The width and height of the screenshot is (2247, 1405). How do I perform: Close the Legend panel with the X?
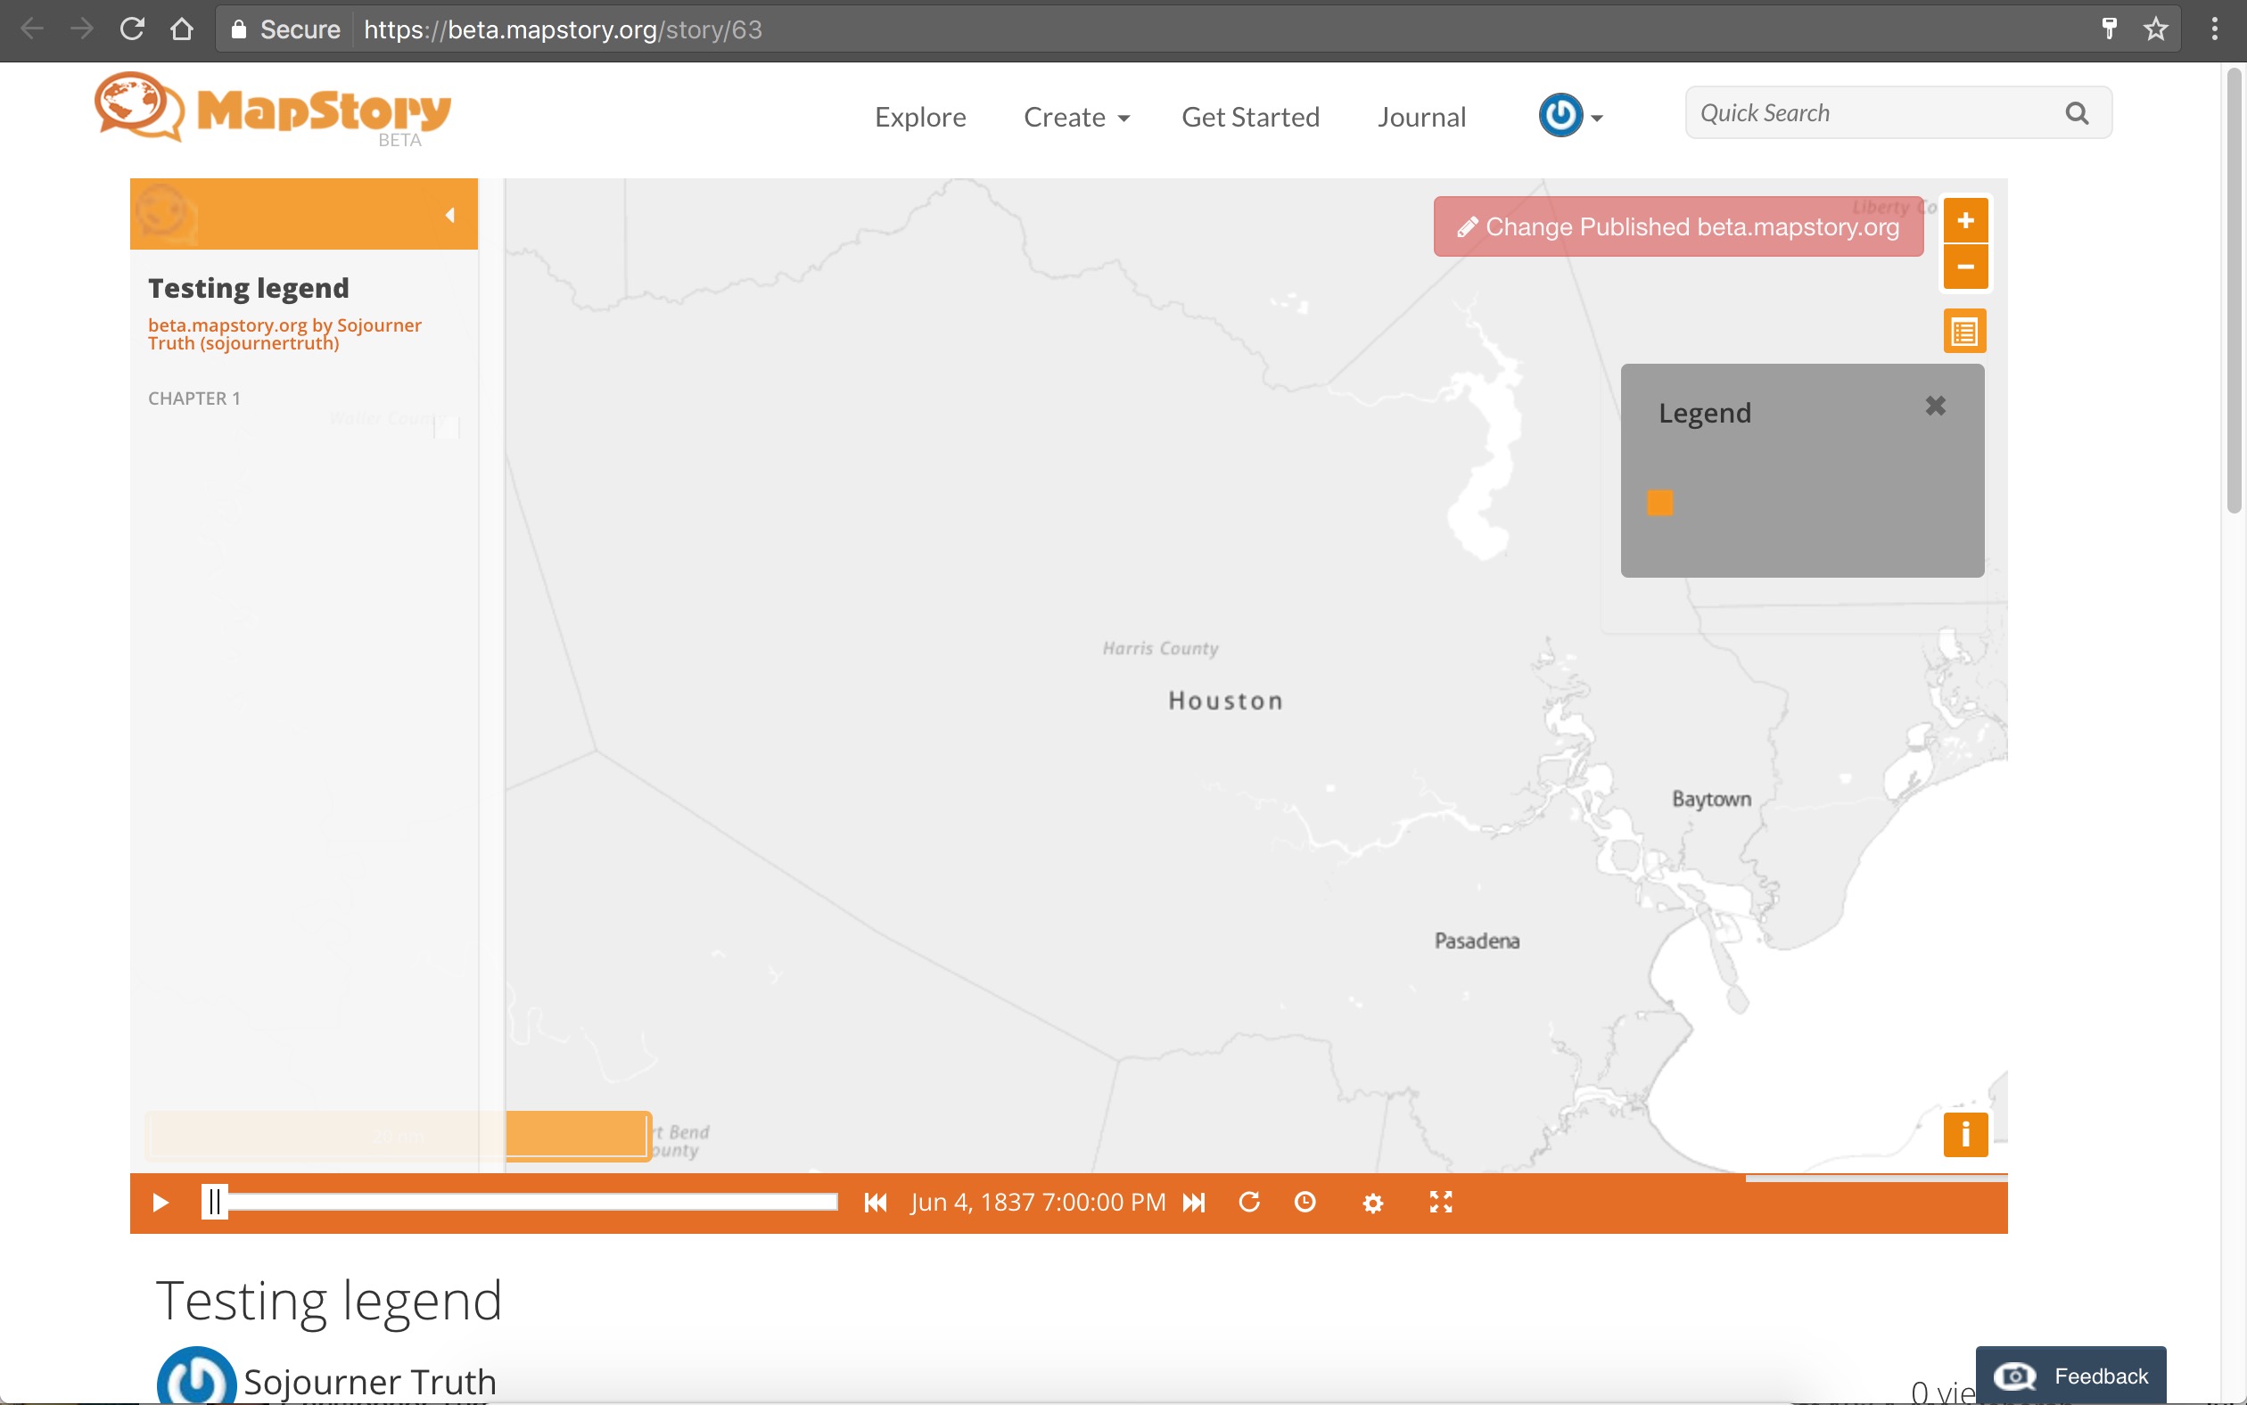pos(1935,405)
